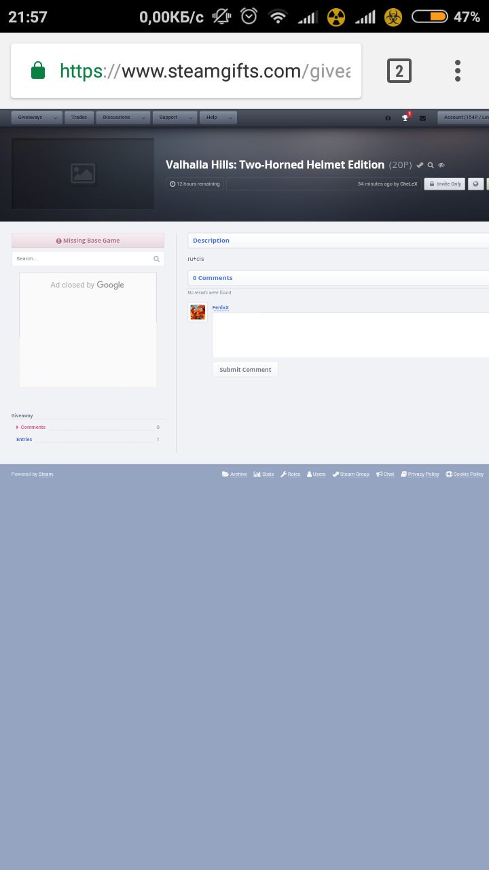
Task: Open the Powered by Steam link
Action: pyautogui.click(x=46, y=474)
